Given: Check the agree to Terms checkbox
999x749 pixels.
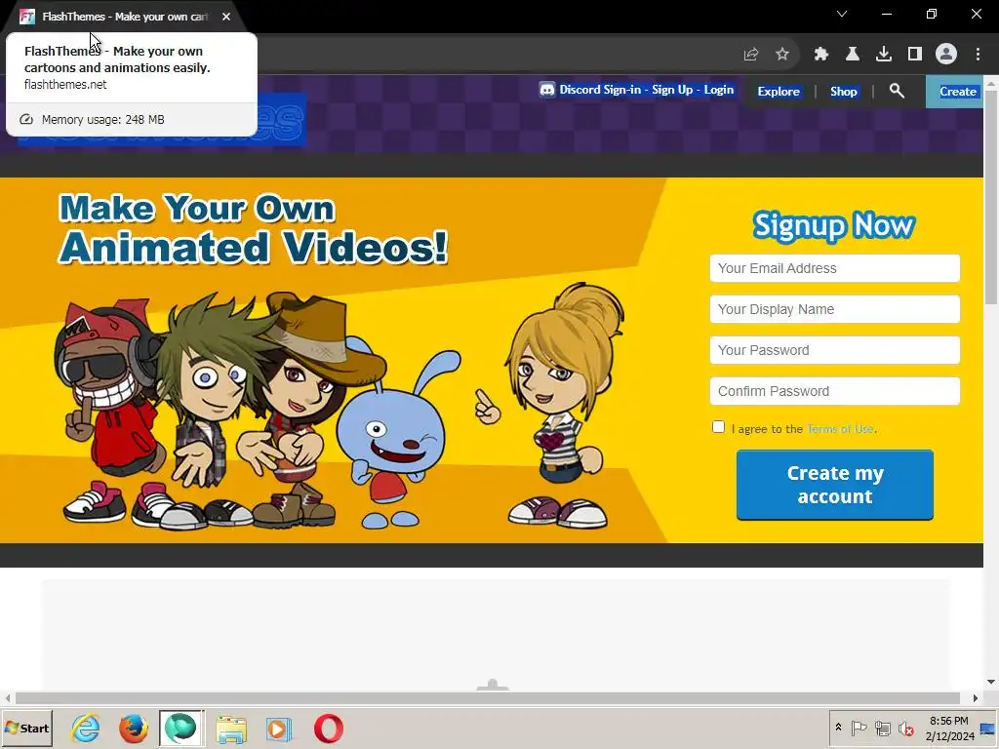Looking at the screenshot, I should pyautogui.click(x=719, y=427).
